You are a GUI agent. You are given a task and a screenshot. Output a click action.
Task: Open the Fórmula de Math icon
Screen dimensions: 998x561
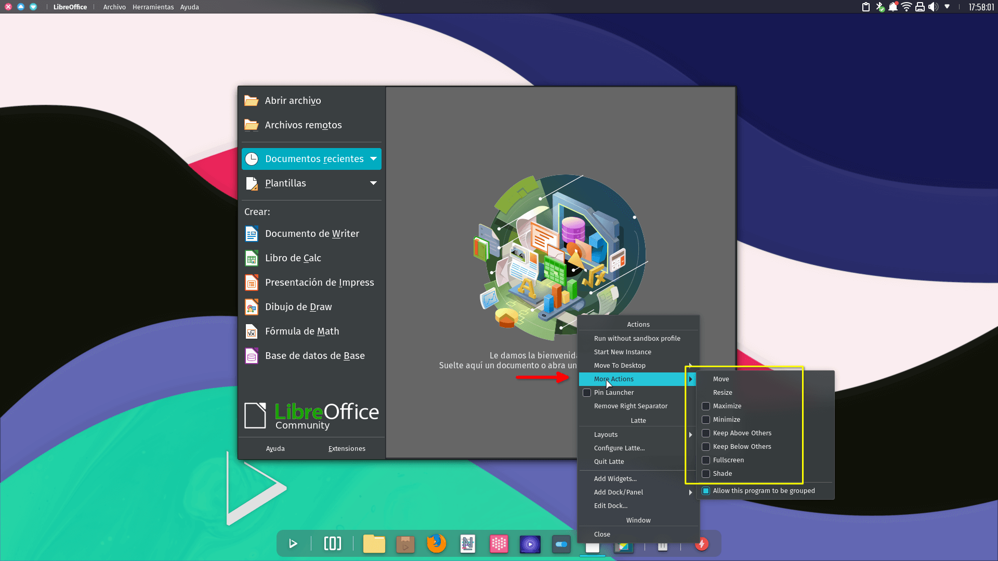[251, 331]
